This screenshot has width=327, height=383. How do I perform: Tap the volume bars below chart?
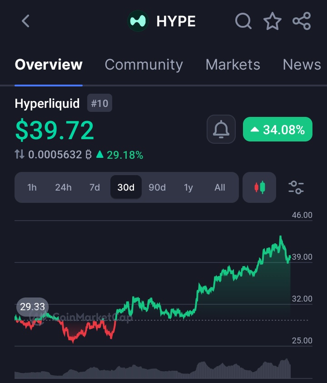click(x=153, y=369)
